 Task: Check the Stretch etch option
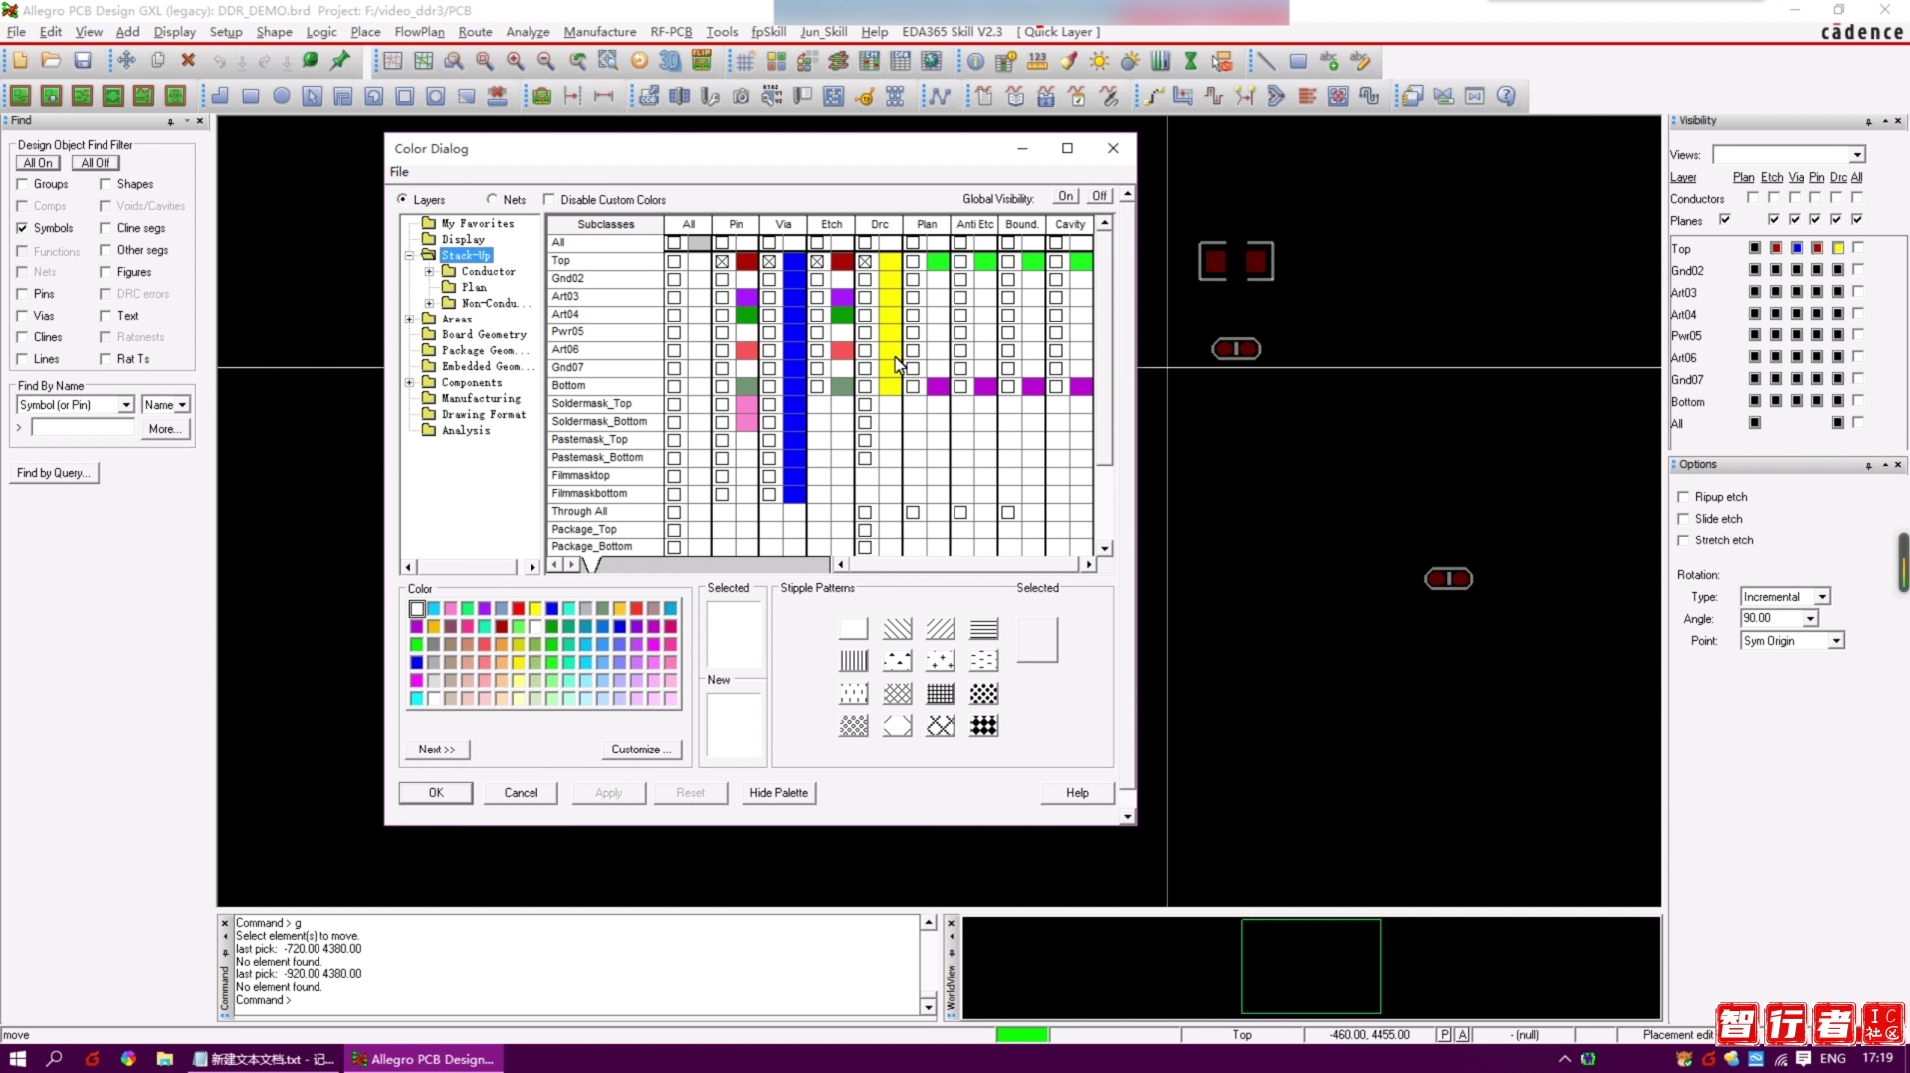tap(1684, 539)
